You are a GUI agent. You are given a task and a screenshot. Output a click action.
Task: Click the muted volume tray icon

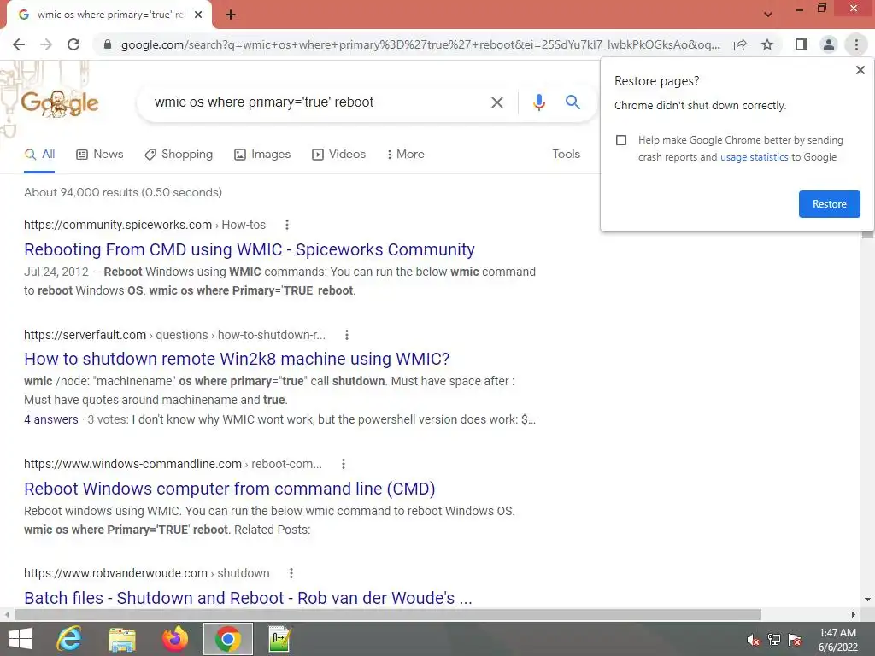tap(754, 640)
